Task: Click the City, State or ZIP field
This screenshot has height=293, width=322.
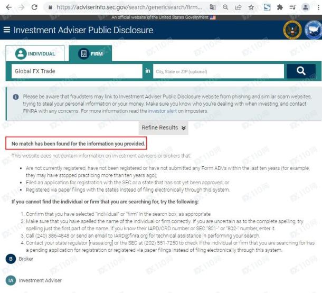Action: click(219, 71)
